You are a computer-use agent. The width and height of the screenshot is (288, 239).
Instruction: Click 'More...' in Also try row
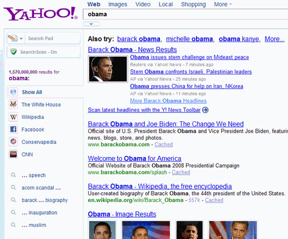pyautogui.click(x=274, y=39)
